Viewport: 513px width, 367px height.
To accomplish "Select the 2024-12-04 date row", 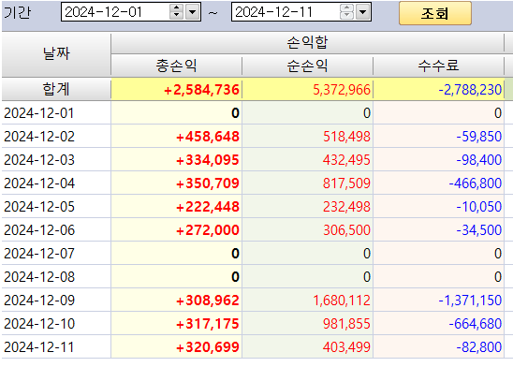I will click(56, 183).
